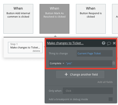
Task: Open the help question mark icon
Action: click(103, 43)
